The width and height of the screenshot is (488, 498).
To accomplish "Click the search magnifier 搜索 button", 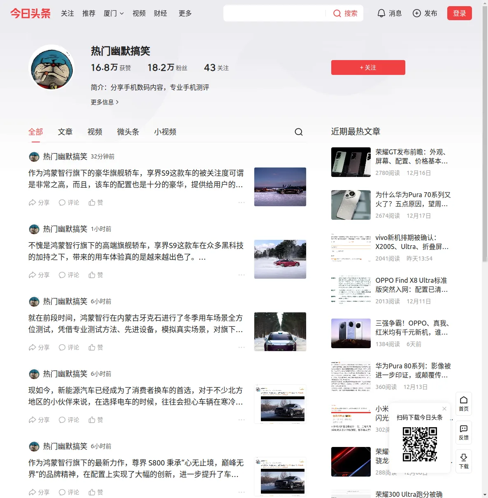I will [345, 13].
